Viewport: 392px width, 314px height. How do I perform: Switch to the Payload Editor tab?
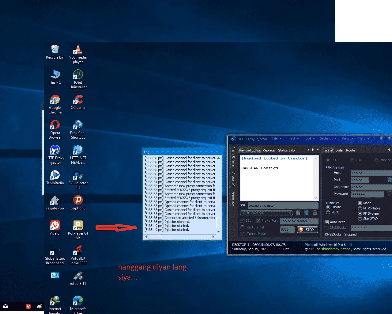tap(250, 150)
